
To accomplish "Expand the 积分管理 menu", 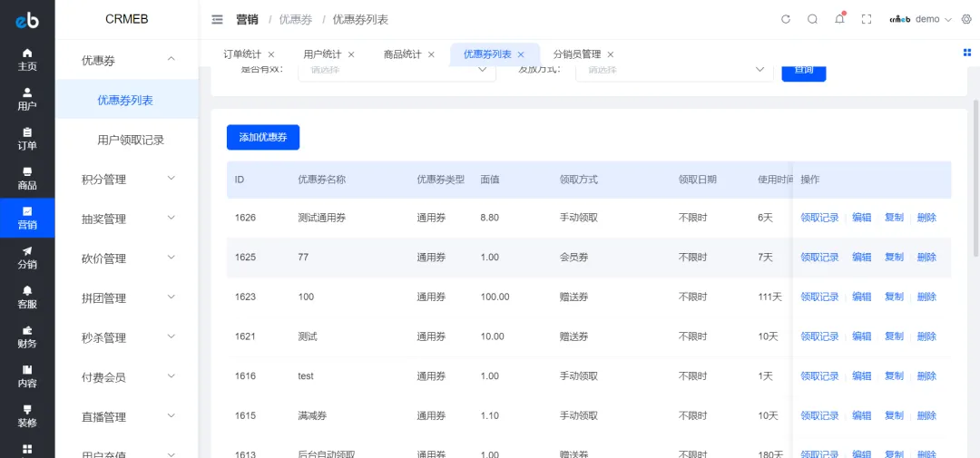I will [x=127, y=180].
